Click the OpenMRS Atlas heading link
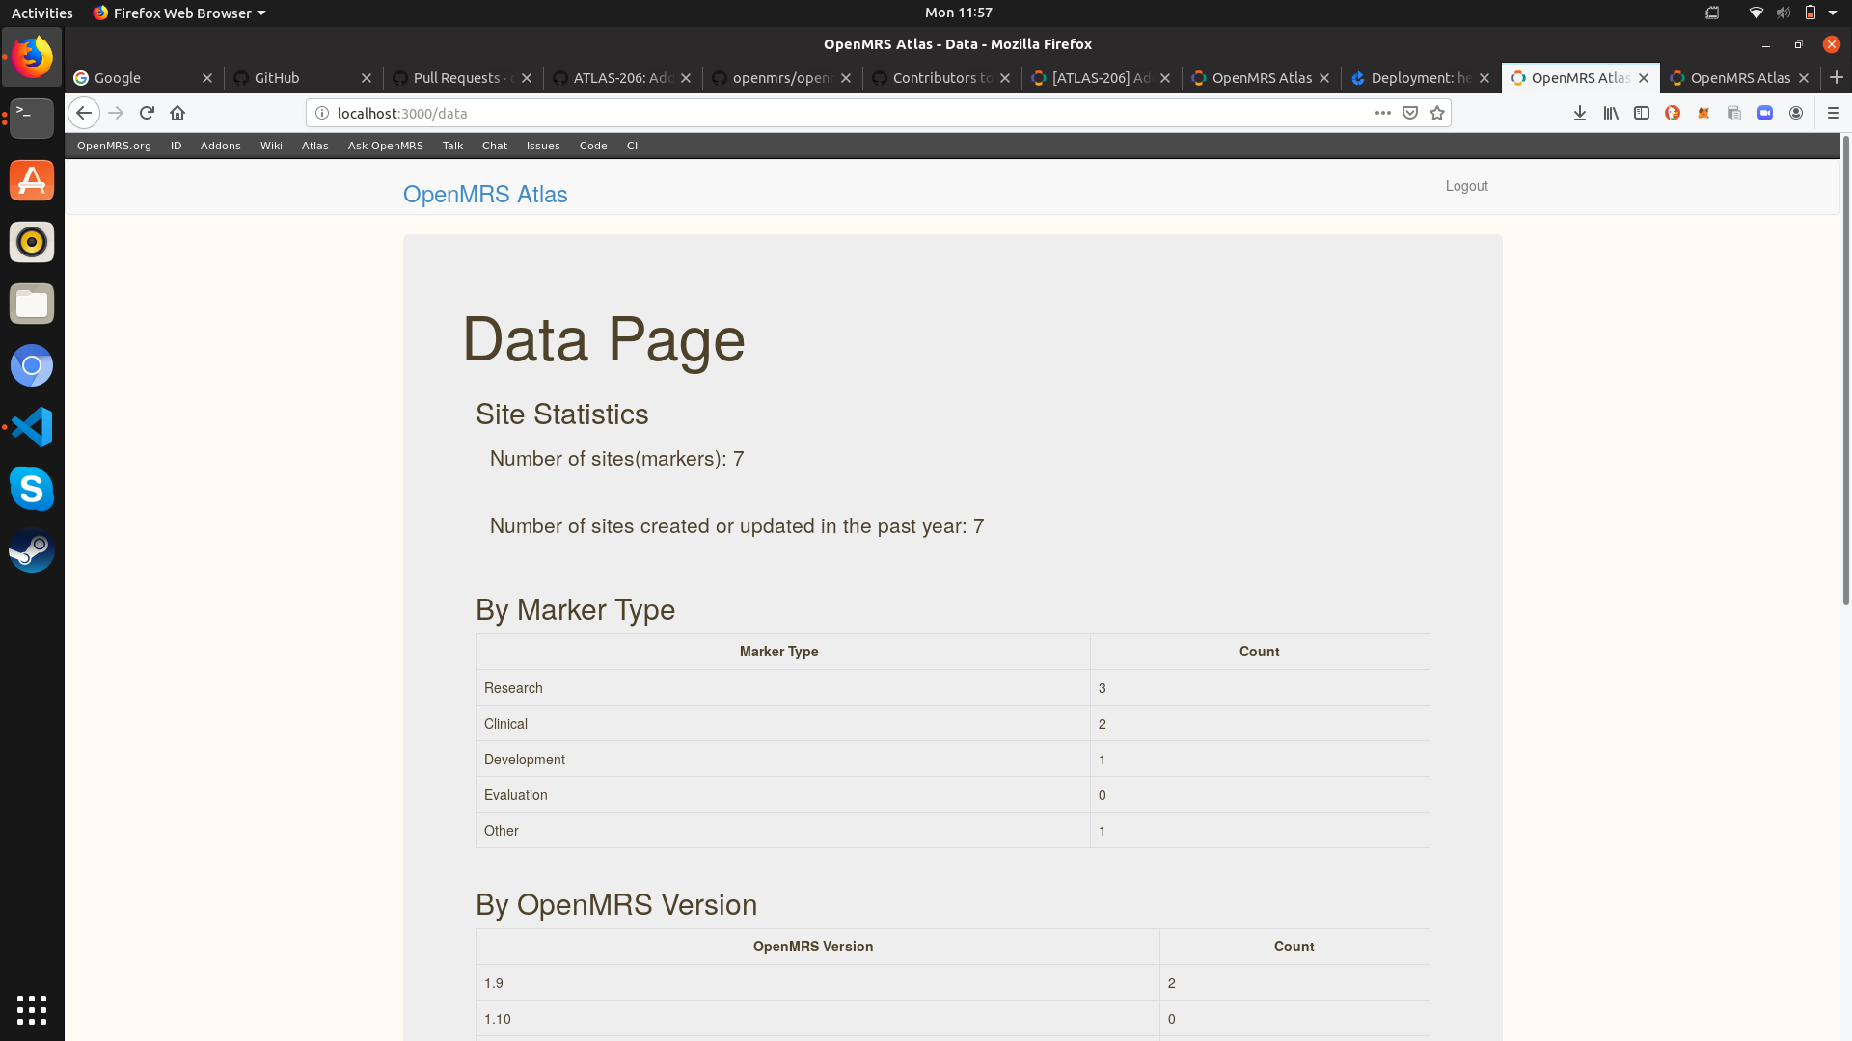 (485, 194)
